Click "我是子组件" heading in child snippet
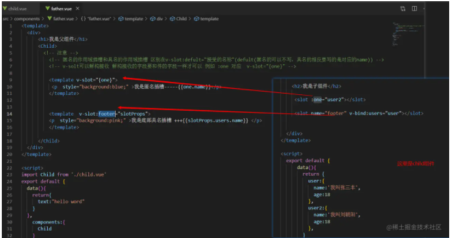The image size is (451, 238). click(x=315, y=86)
